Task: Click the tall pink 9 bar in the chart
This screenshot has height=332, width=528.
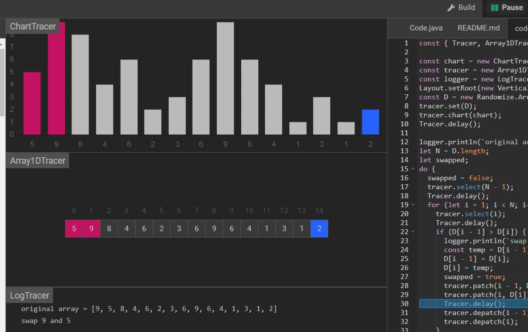Action: tap(57, 78)
